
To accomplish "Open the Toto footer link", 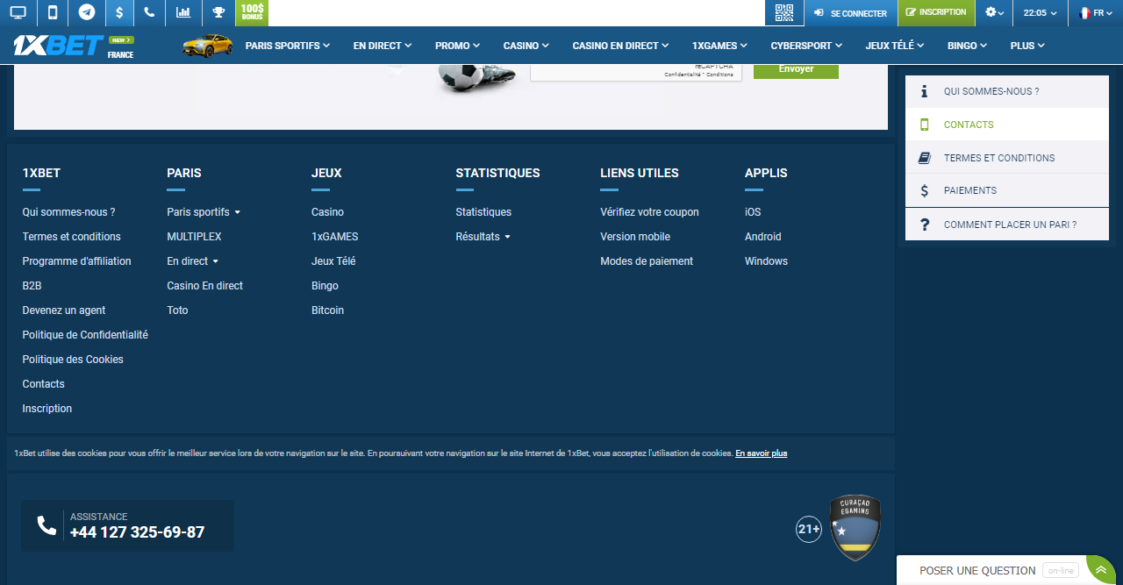I will click(177, 310).
